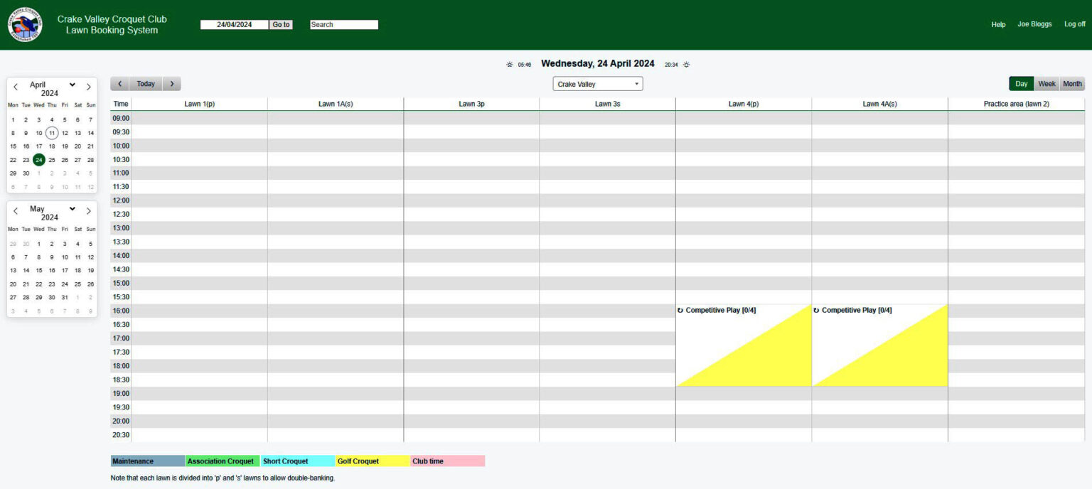1092x489 pixels.
Task: Select today's date, April 24, in the calendar
Action: pos(38,159)
